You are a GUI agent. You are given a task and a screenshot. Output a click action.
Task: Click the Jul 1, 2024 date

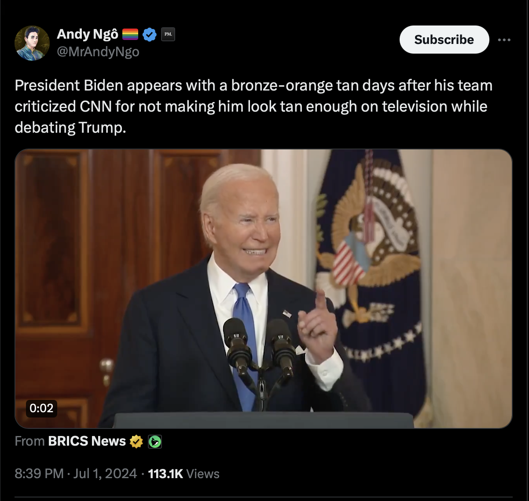[x=105, y=473]
